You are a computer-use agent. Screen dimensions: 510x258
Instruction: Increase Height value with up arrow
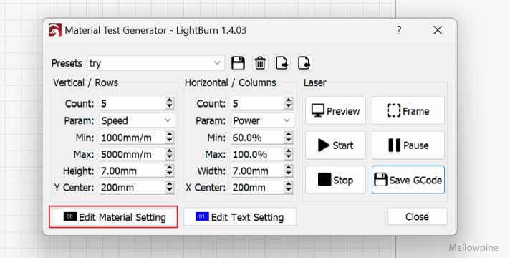coord(169,168)
